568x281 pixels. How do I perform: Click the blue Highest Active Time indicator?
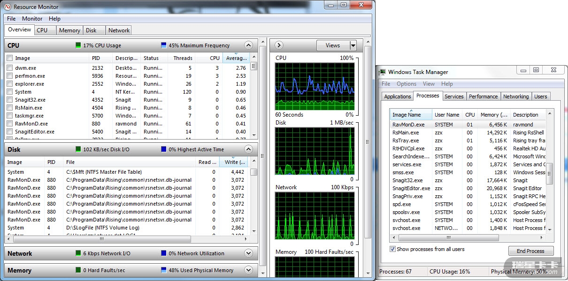coord(163,149)
